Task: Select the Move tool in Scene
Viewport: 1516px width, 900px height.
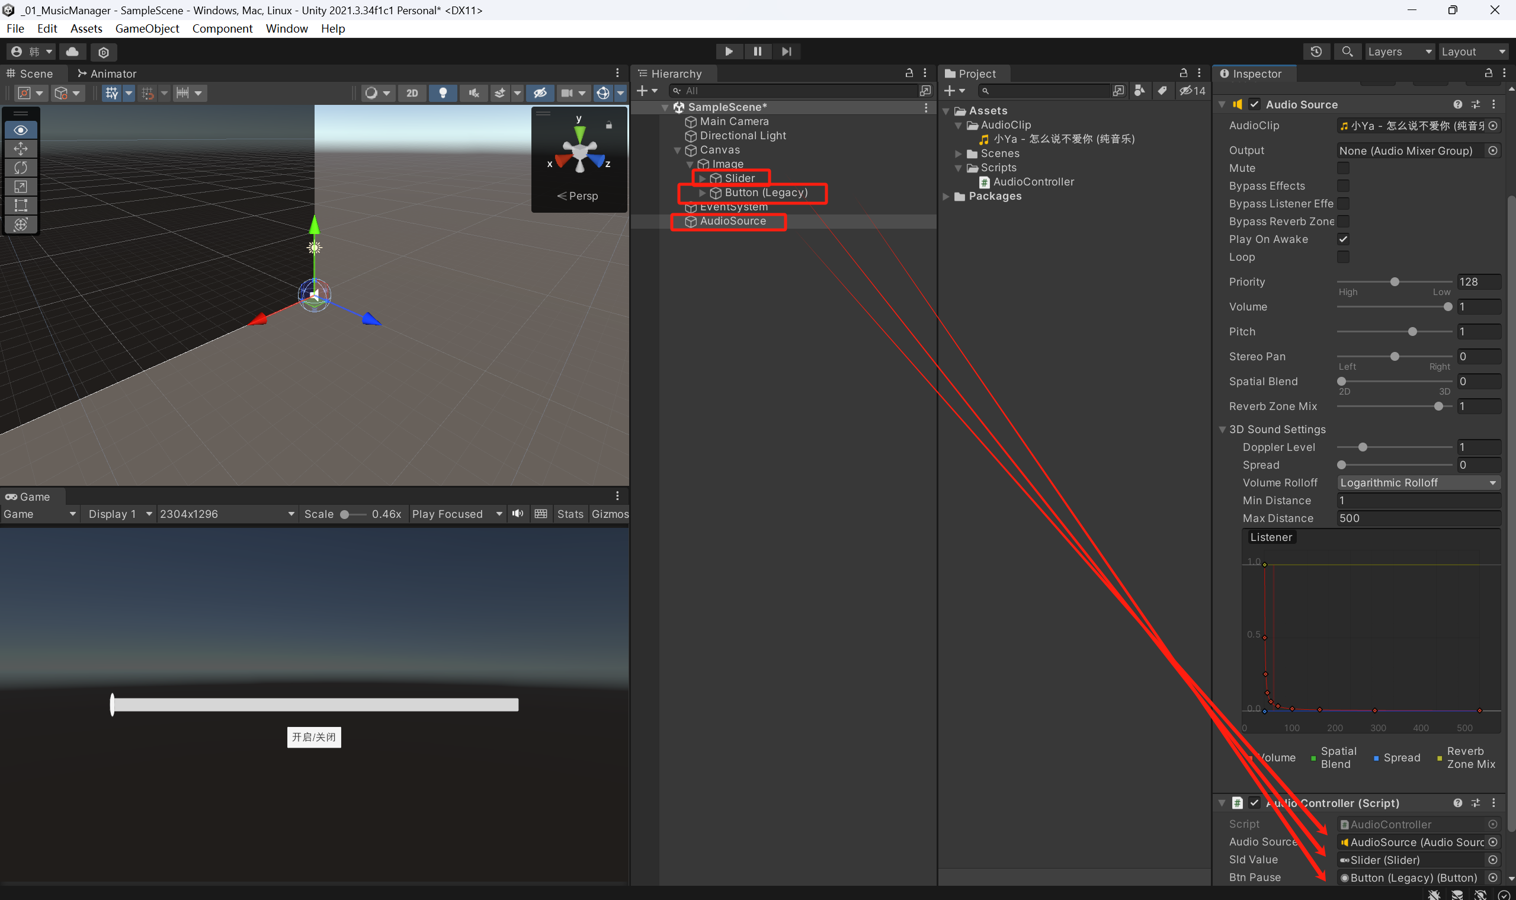Action: pos(21,149)
